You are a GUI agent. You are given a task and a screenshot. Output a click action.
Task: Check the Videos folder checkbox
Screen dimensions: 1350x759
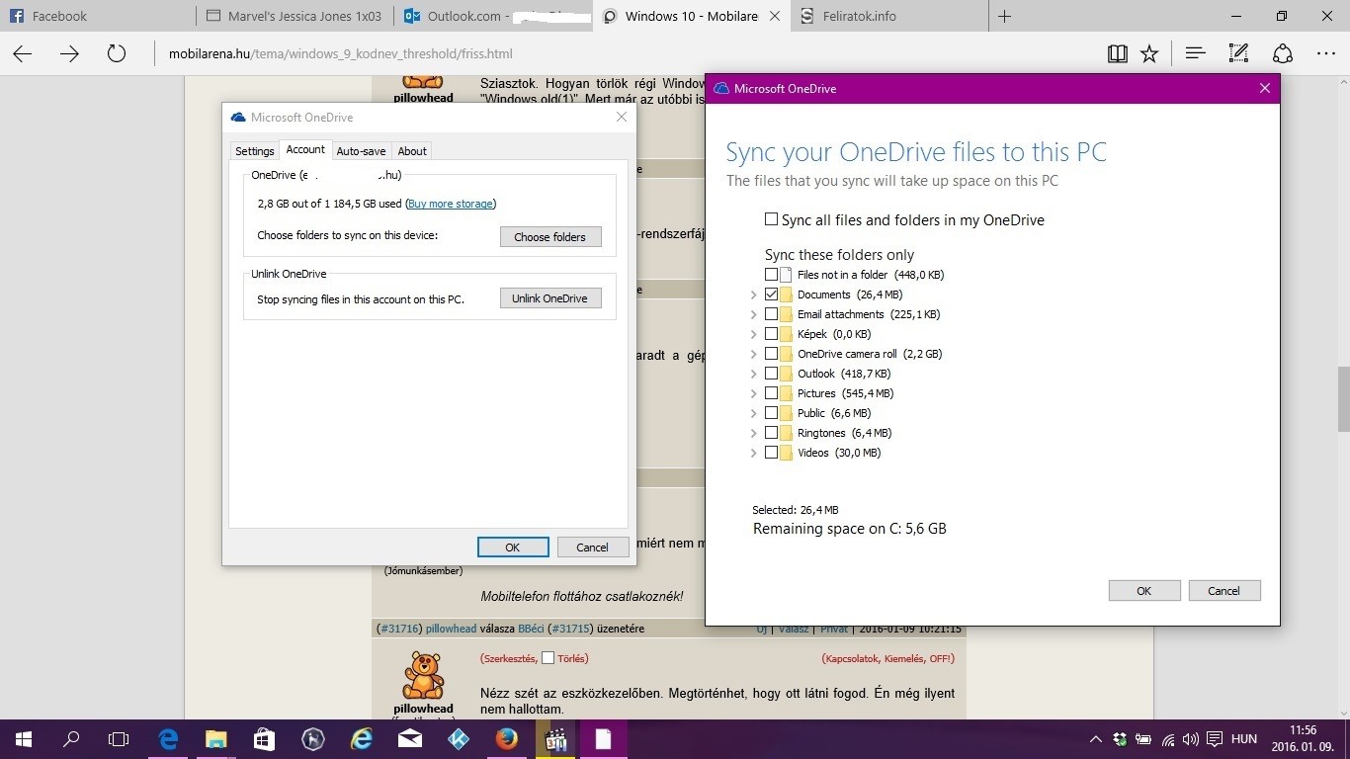coord(771,453)
